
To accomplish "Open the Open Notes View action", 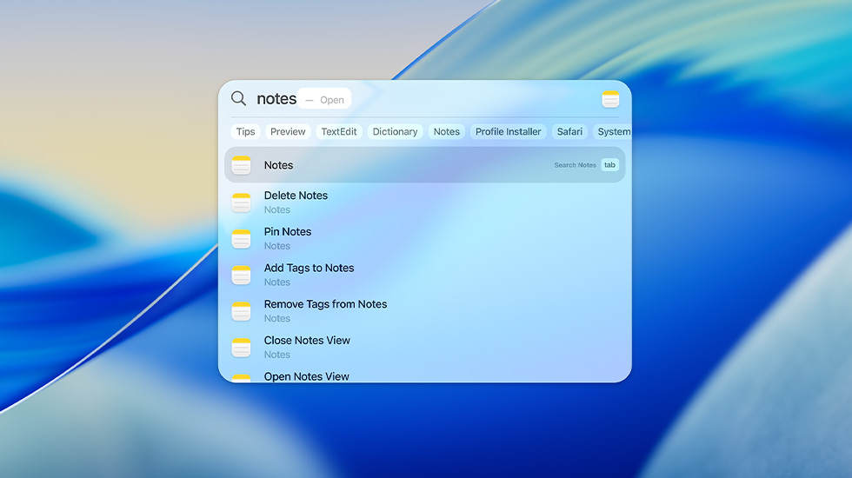I will (307, 376).
